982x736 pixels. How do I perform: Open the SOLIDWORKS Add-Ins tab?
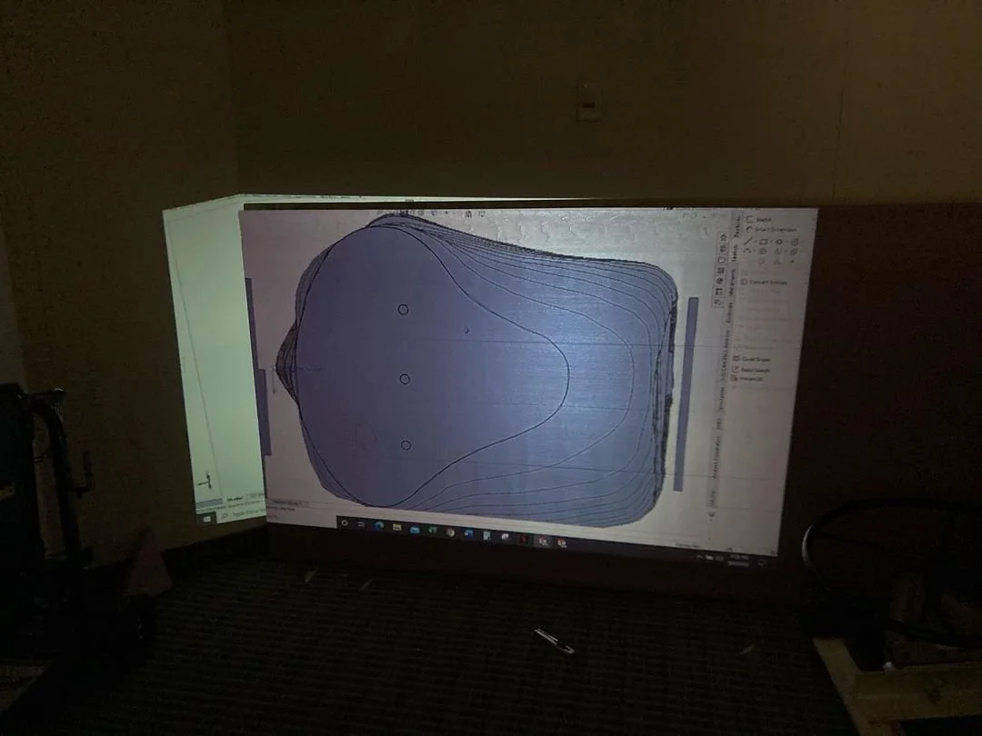click(726, 354)
